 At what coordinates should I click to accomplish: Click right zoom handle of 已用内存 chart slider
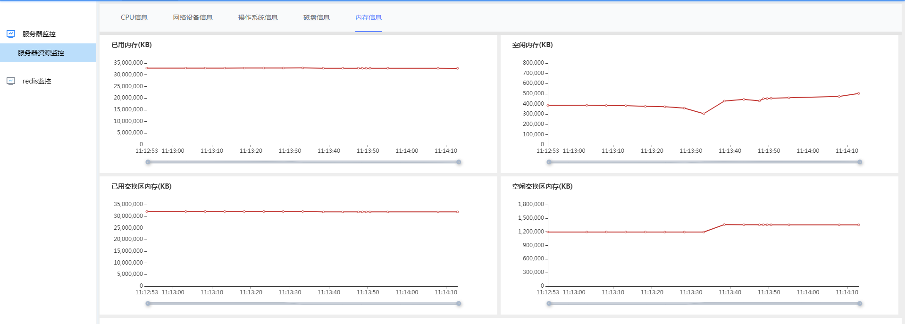tap(459, 162)
